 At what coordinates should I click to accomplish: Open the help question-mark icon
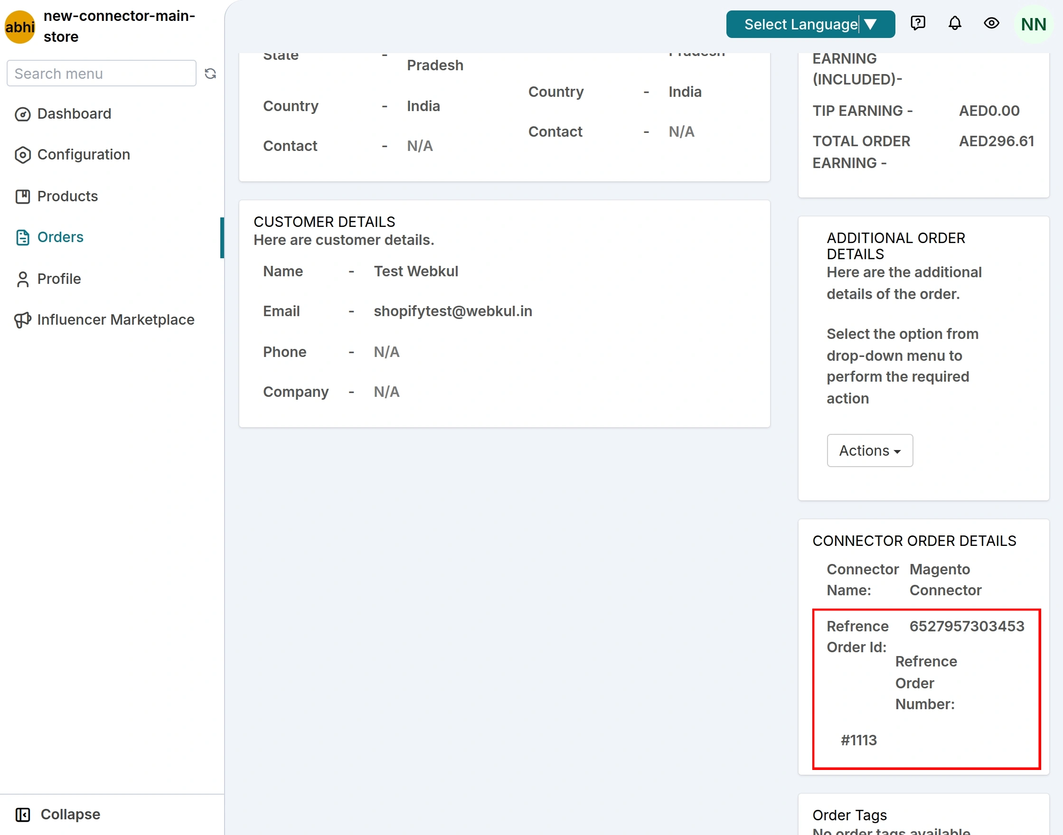[x=918, y=23]
